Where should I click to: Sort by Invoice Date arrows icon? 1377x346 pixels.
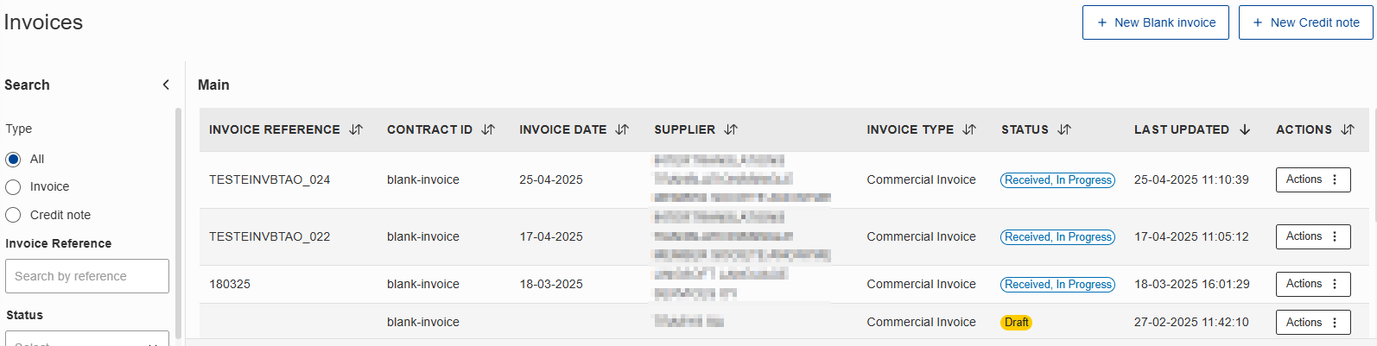[622, 129]
